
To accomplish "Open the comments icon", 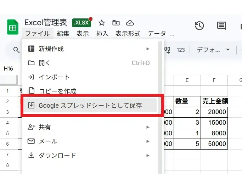I will pyautogui.click(x=221, y=26).
